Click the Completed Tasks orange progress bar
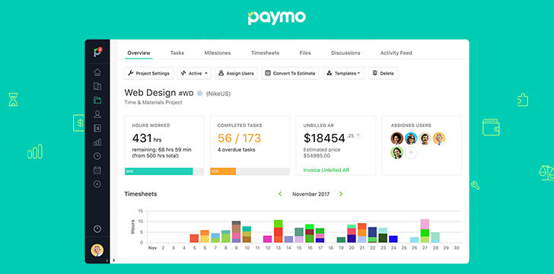This screenshot has height=274, width=554. (223, 171)
